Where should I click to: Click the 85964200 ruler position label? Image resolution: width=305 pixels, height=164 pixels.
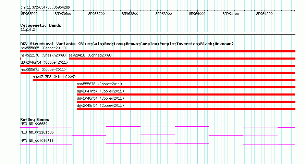pos(264,14)
